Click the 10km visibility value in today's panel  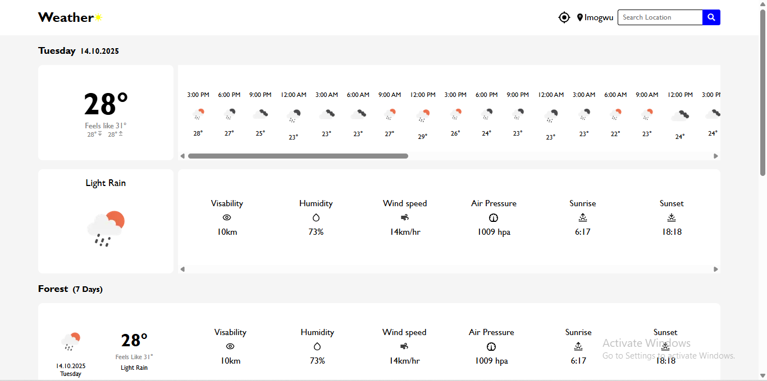coord(227,232)
